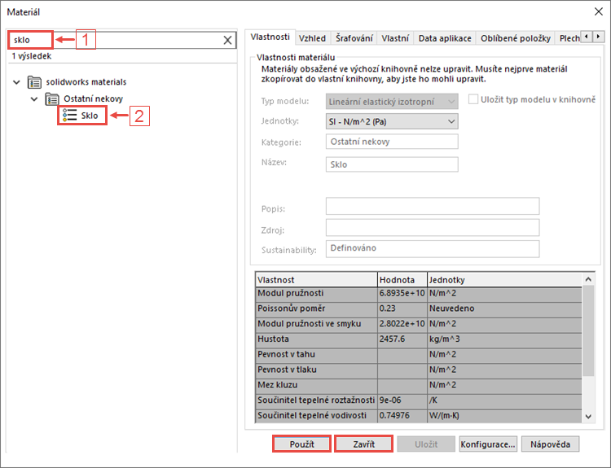611x468 pixels.
Task: Select the Ostatní nekovy tree label
Action: (x=93, y=99)
